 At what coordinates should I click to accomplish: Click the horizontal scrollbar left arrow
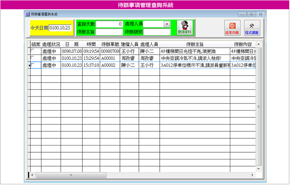coord(32,175)
